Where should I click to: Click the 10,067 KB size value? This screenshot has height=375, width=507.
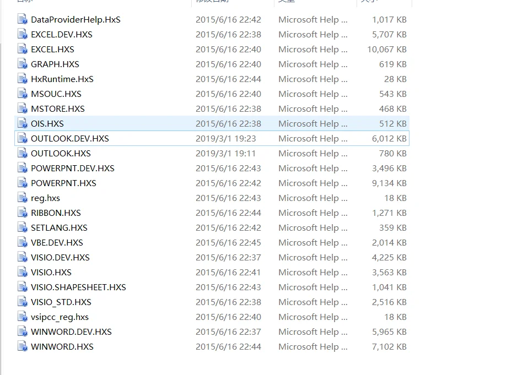387,50
